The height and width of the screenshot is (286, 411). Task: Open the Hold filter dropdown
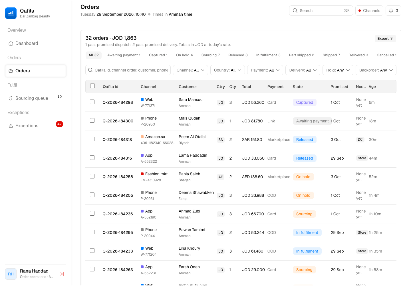pos(338,70)
